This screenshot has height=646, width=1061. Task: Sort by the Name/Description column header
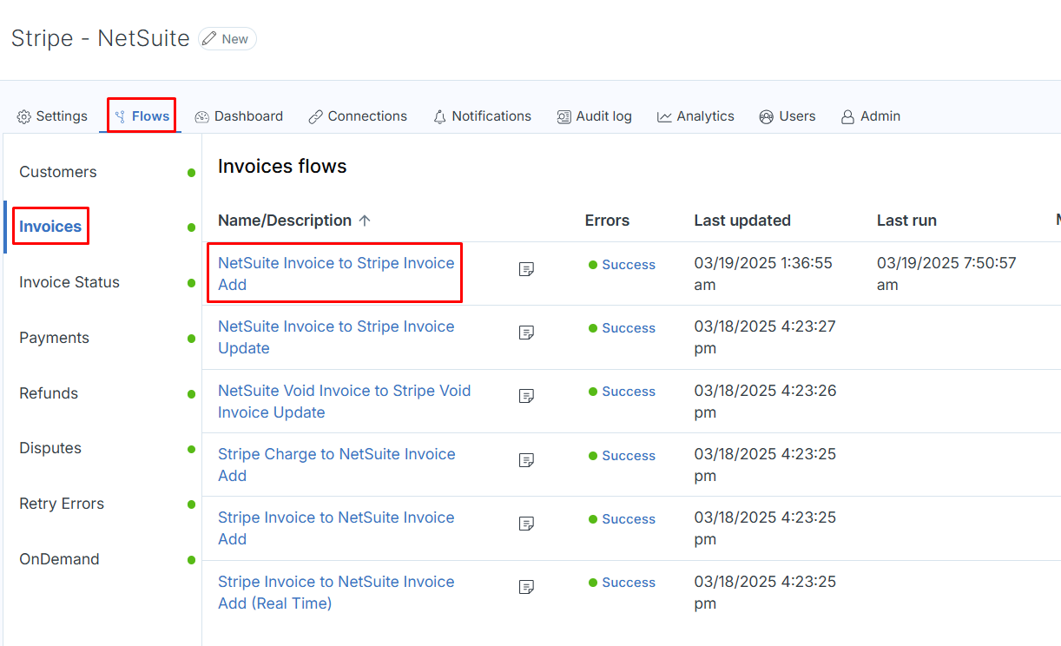coord(285,221)
